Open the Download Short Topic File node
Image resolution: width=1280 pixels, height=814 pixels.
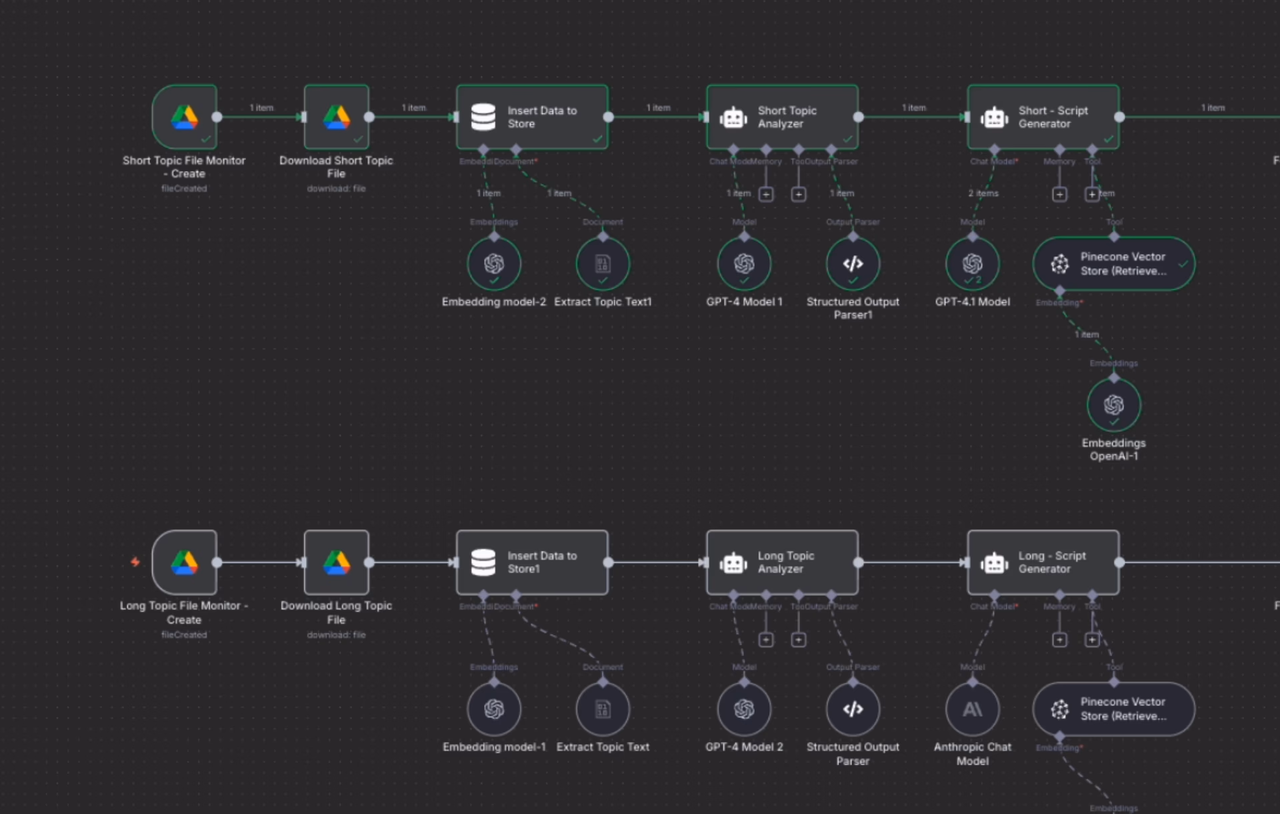[x=337, y=117]
